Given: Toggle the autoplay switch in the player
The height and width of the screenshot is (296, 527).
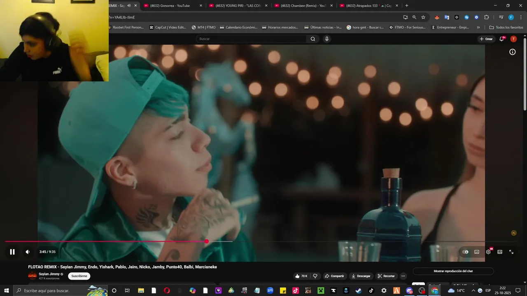Looking at the screenshot, I should point(465,252).
